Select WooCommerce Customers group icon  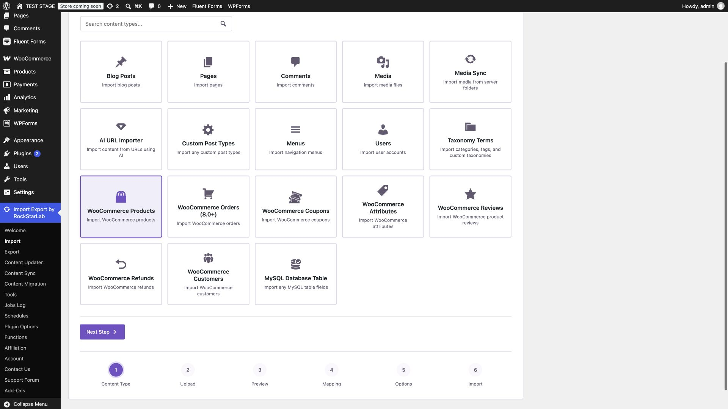pyautogui.click(x=208, y=258)
